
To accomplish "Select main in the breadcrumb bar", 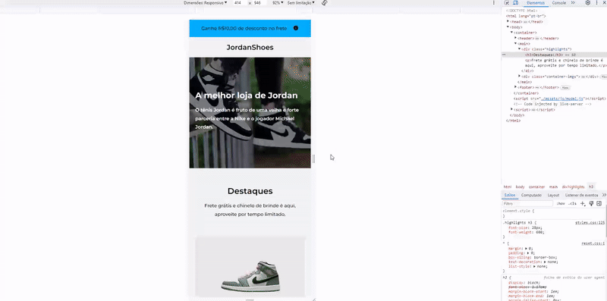I will 553,187.
